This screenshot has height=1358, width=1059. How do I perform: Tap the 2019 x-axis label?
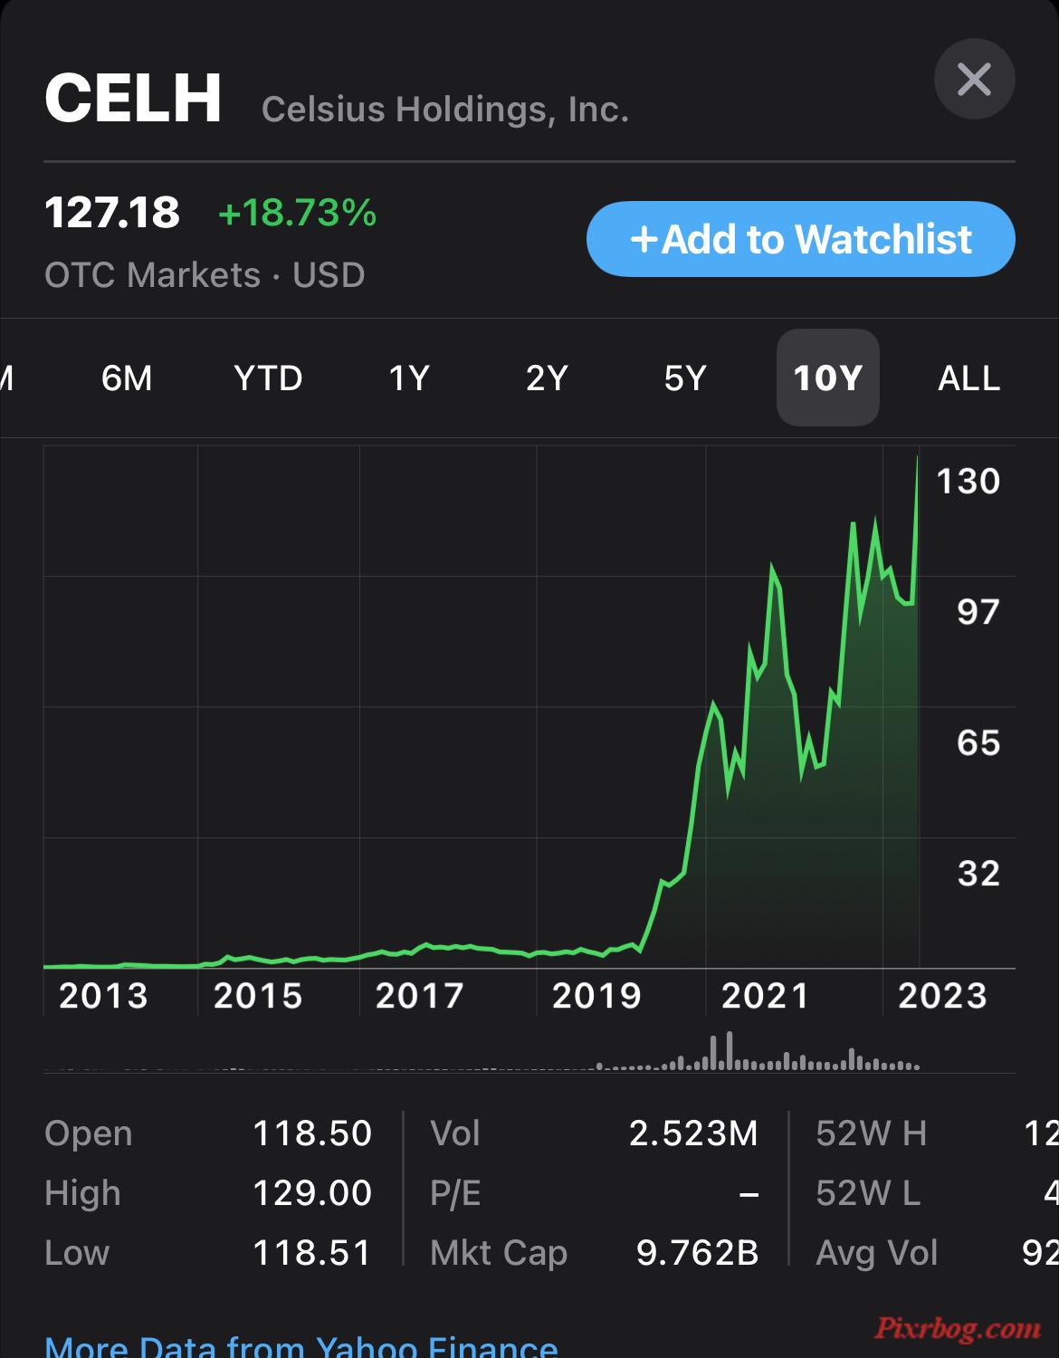tap(596, 996)
